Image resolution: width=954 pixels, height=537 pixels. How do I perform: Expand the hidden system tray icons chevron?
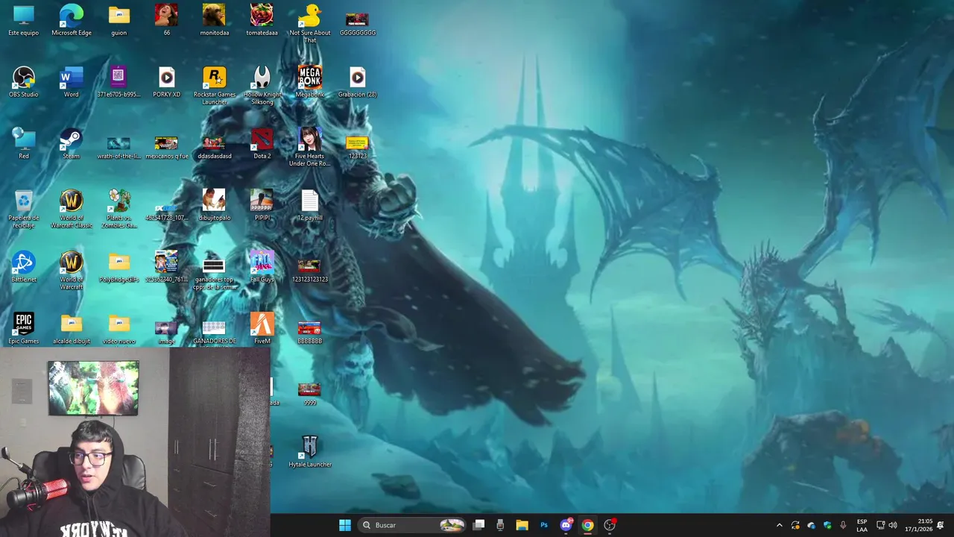pyautogui.click(x=780, y=525)
